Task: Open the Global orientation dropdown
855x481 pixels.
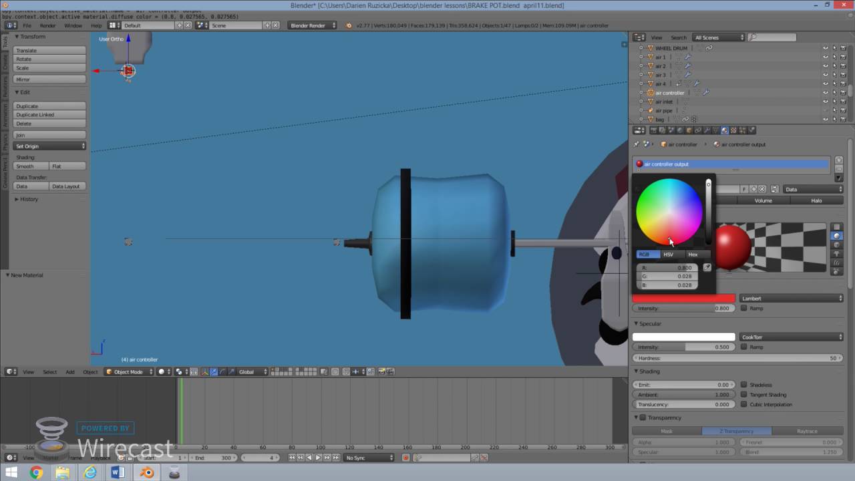Action: coord(252,371)
